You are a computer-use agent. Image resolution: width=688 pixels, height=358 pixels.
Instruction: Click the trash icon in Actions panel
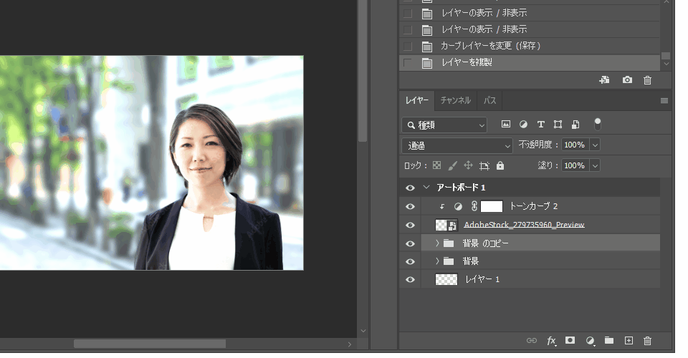coord(647,80)
